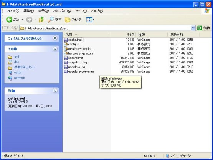Open the ツール(T) menu
Image resolution: width=213 pixels, height=160 pixels.
[x=81, y=11]
